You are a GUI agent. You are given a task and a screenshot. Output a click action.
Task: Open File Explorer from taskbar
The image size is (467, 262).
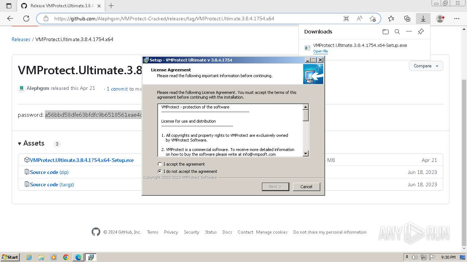click(x=41, y=257)
